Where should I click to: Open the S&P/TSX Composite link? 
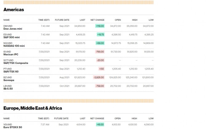pos(16,63)
